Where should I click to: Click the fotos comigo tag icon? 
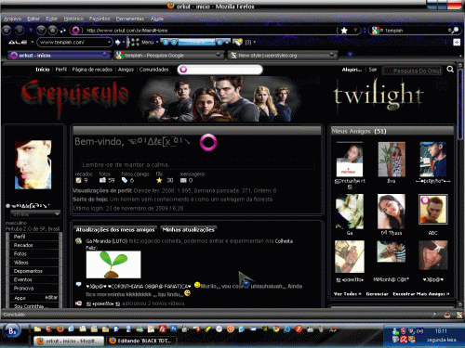(125, 180)
